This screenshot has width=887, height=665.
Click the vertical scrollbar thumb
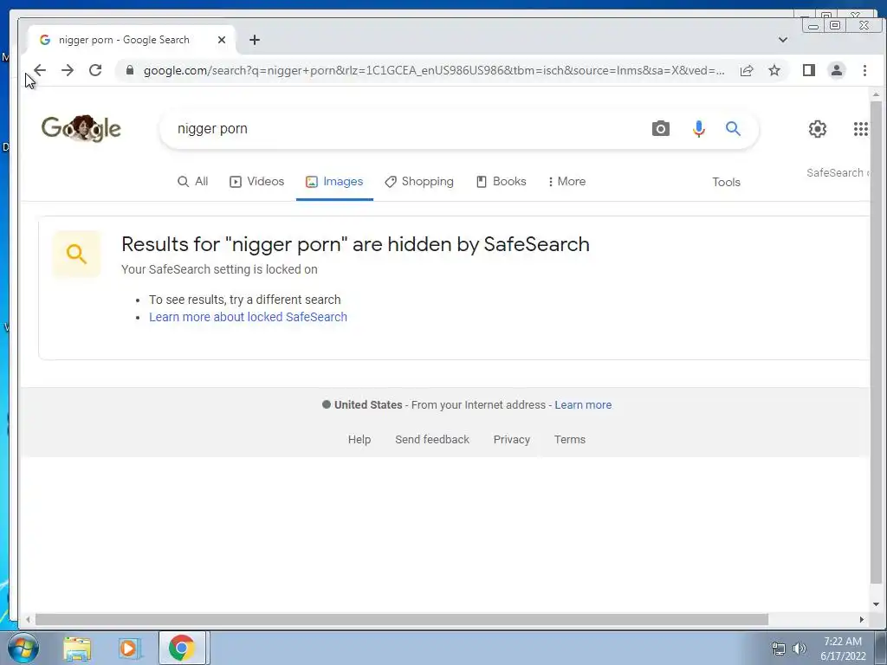click(876, 342)
